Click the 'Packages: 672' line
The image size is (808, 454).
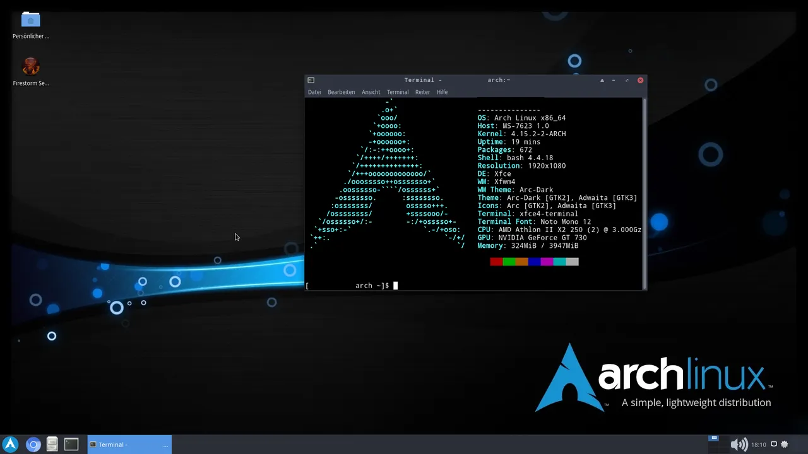point(505,150)
